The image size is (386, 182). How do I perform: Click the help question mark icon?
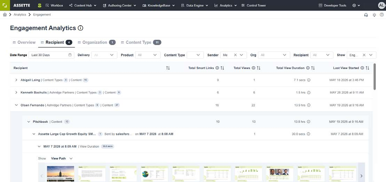(x=382, y=15)
